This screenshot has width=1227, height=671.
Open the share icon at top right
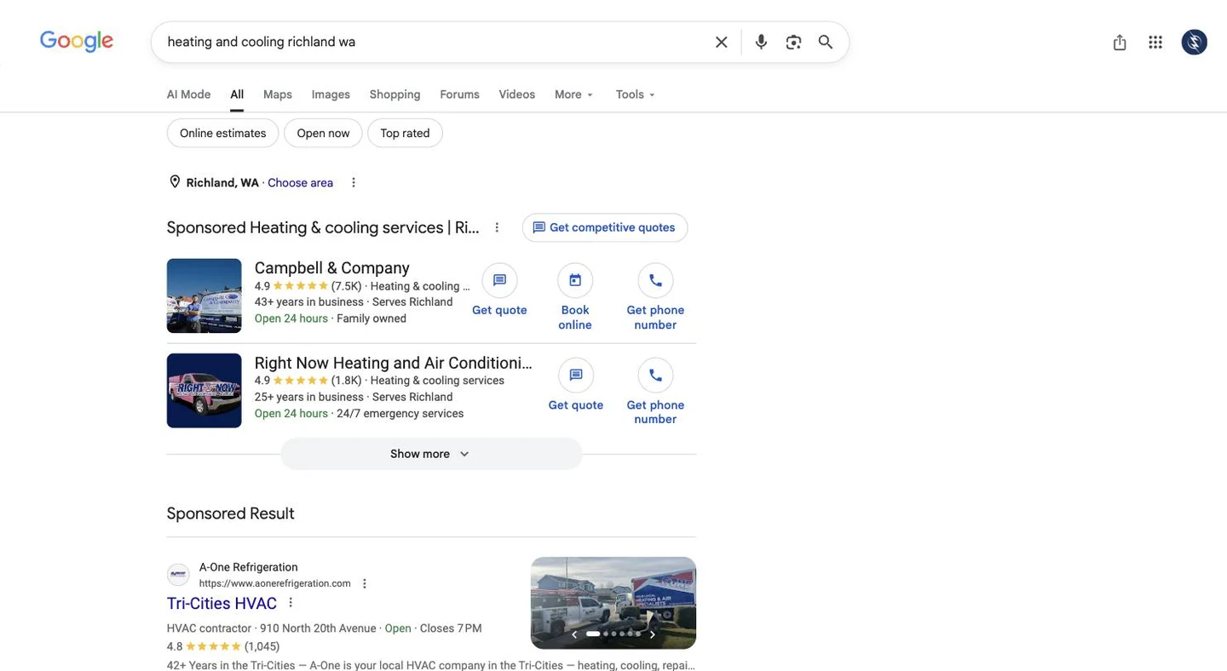click(x=1120, y=42)
